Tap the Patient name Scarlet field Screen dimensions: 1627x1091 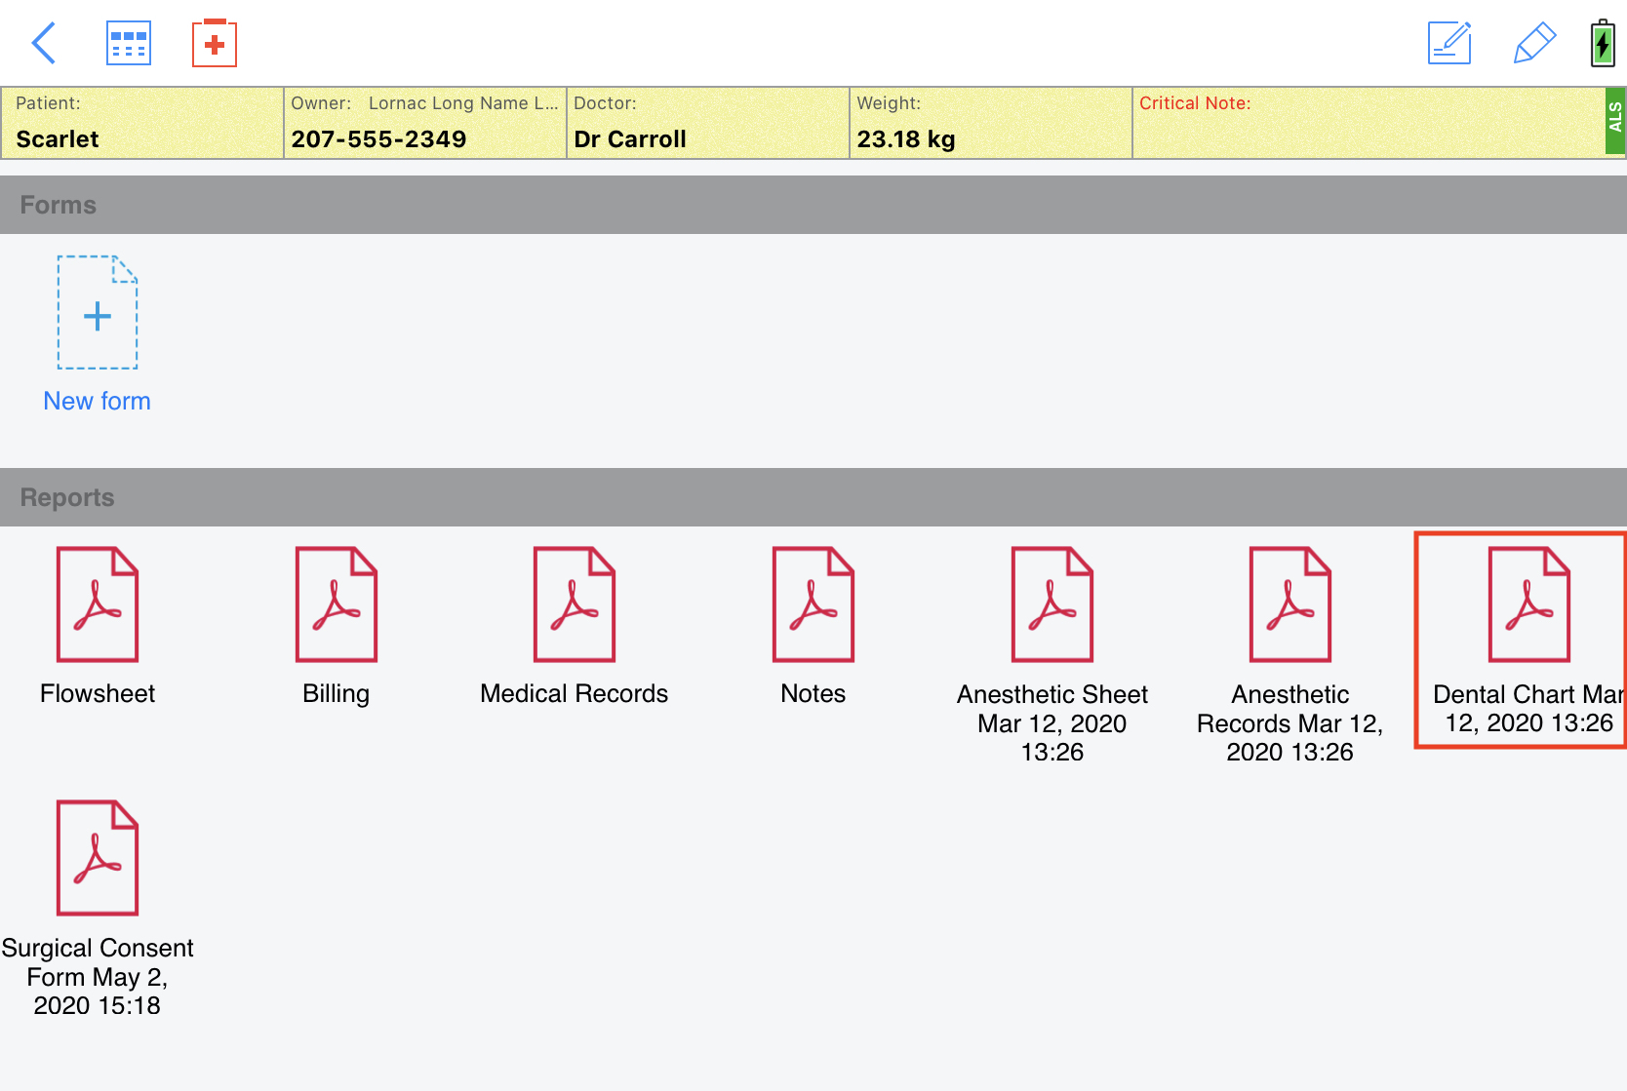coord(142,123)
